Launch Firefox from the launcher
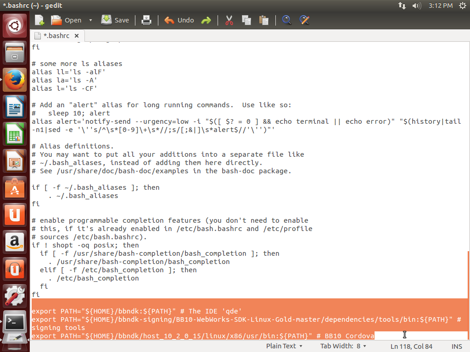 point(14,80)
